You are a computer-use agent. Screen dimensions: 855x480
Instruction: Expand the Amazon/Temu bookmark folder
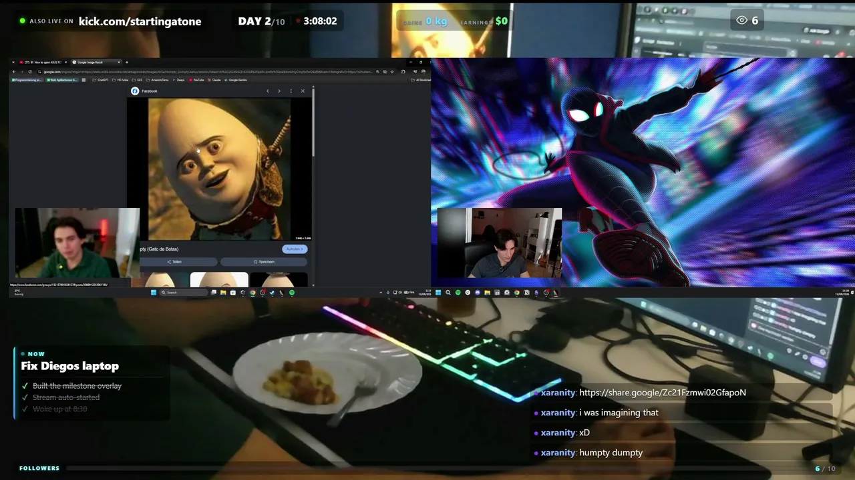pos(158,80)
